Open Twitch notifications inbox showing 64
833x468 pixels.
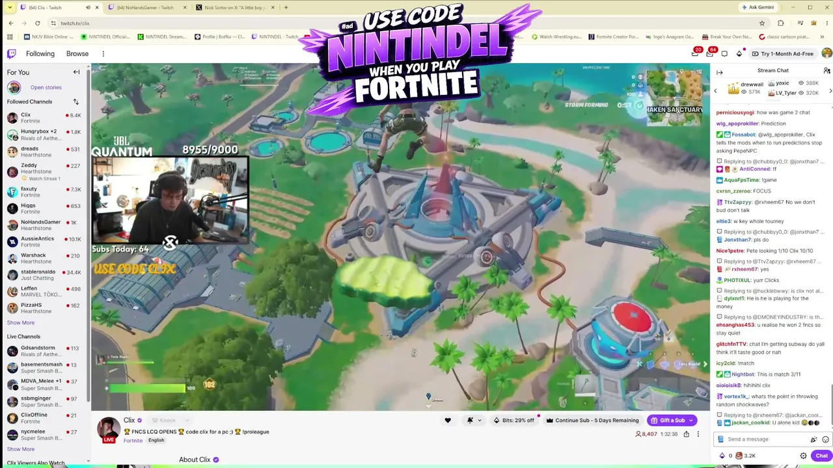click(710, 53)
